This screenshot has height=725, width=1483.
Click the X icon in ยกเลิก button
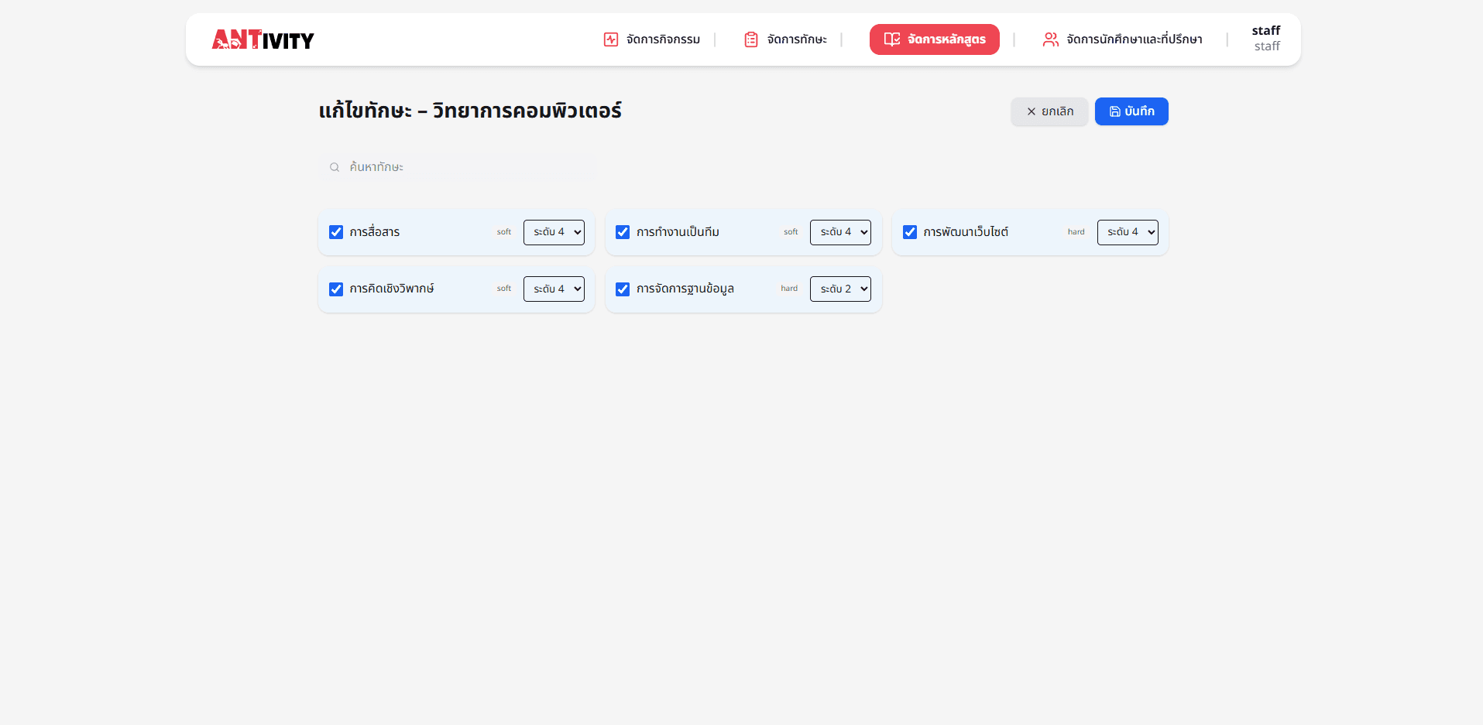click(1031, 111)
